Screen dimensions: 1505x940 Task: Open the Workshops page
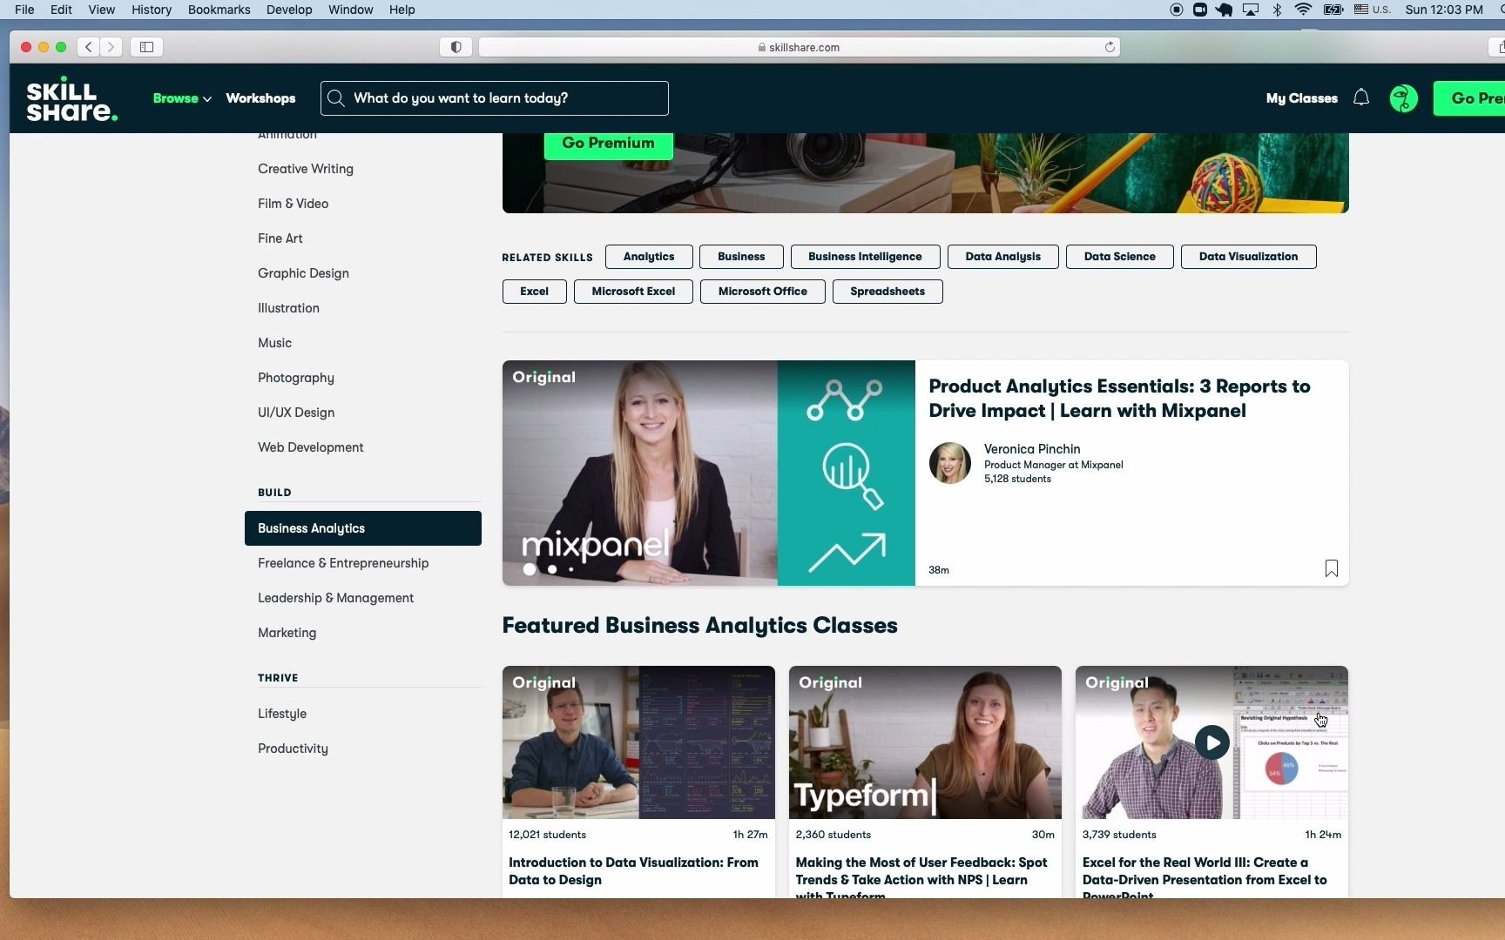[x=260, y=98]
